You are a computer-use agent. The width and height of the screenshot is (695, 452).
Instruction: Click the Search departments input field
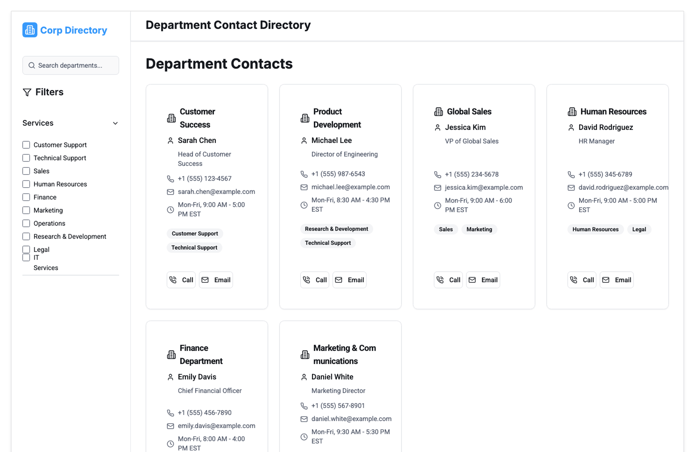(x=74, y=66)
